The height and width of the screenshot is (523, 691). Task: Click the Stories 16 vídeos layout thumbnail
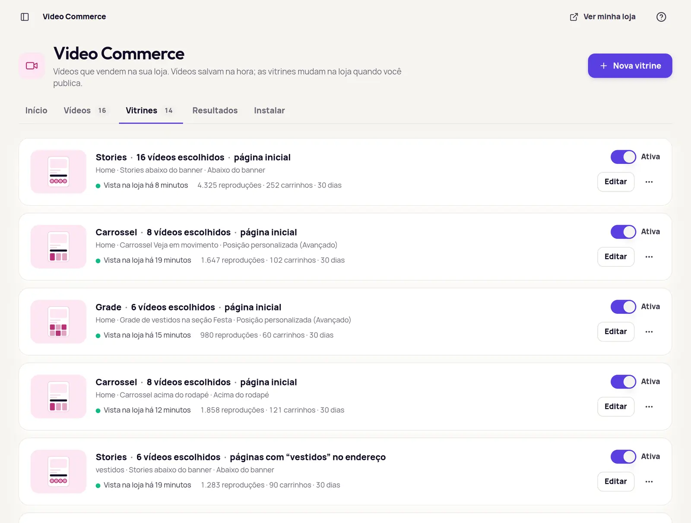(x=58, y=172)
